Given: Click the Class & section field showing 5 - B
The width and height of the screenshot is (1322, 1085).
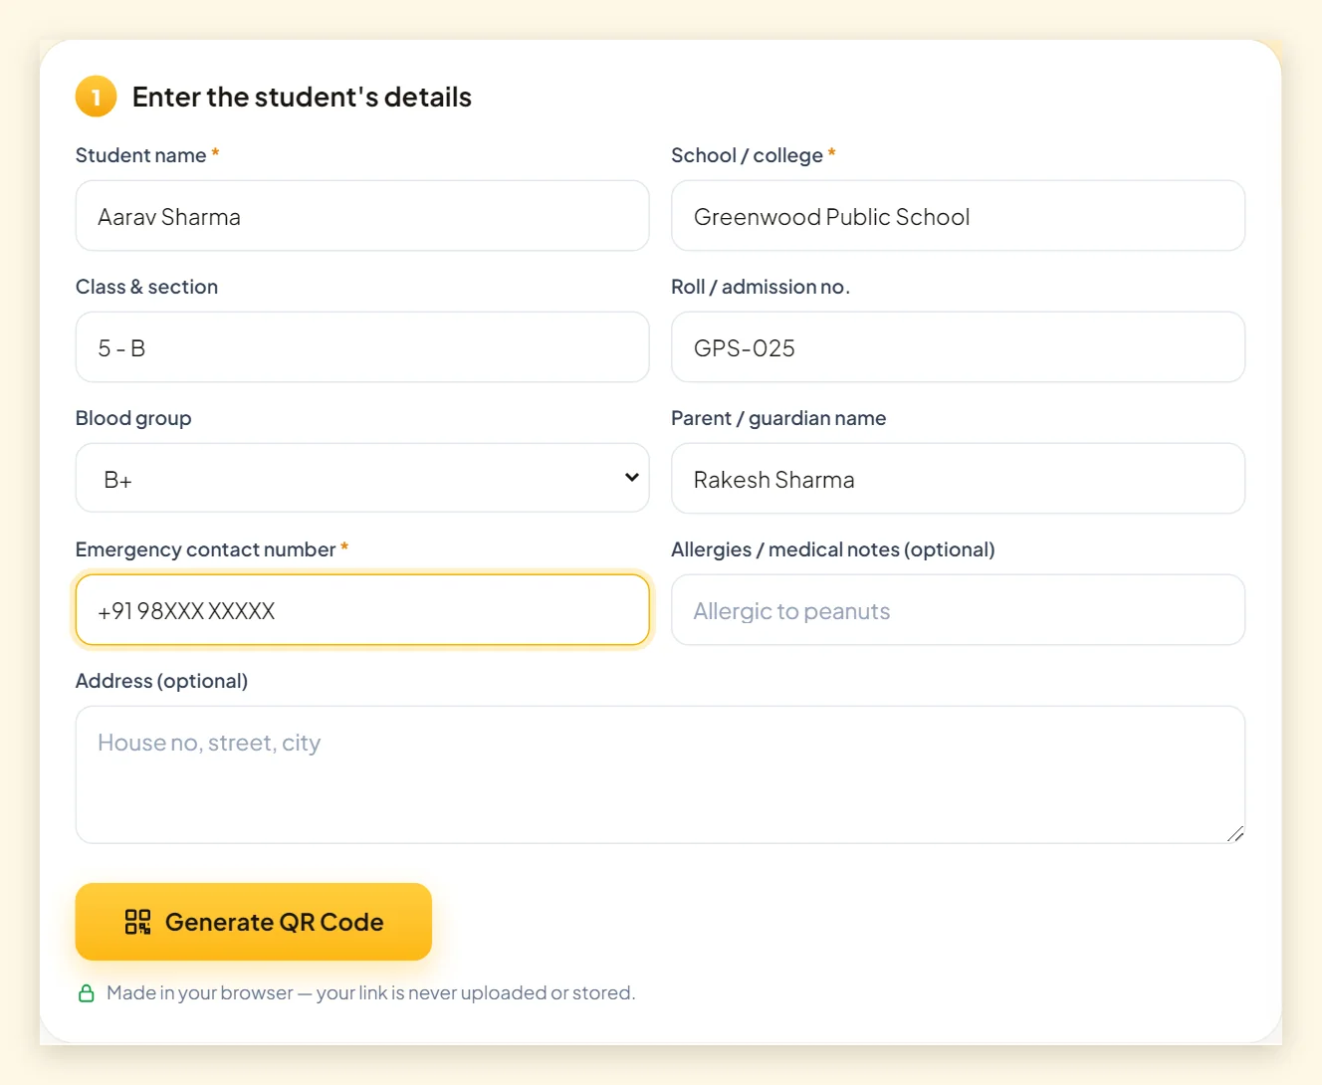Looking at the screenshot, I should click(x=362, y=347).
